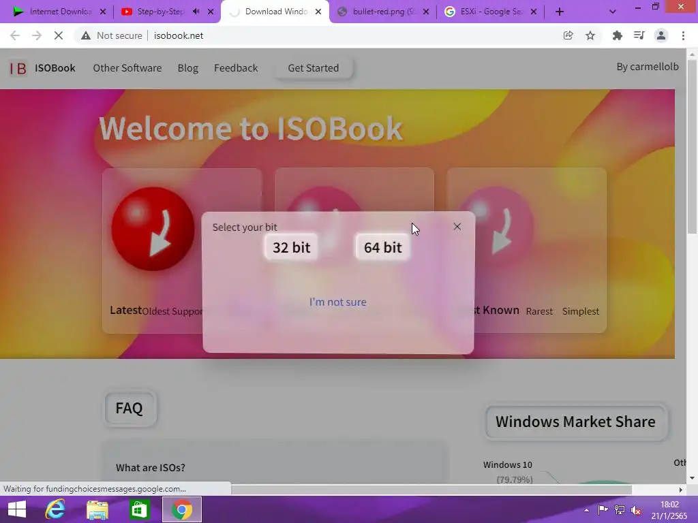Open File Explorer from taskbar
Screen dimensions: 698x523
click(97, 509)
